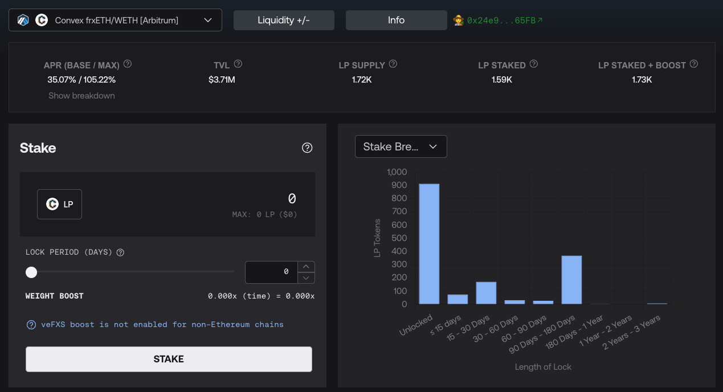Expand the Stake Breakdown chart selector

pyautogui.click(x=401, y=146)
